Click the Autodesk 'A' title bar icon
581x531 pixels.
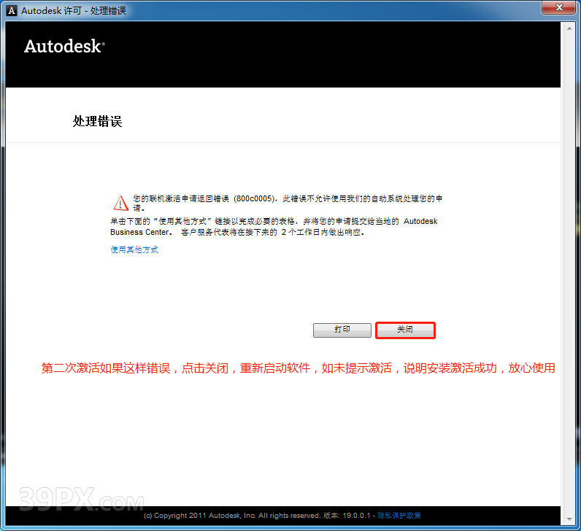click(12, 11)
